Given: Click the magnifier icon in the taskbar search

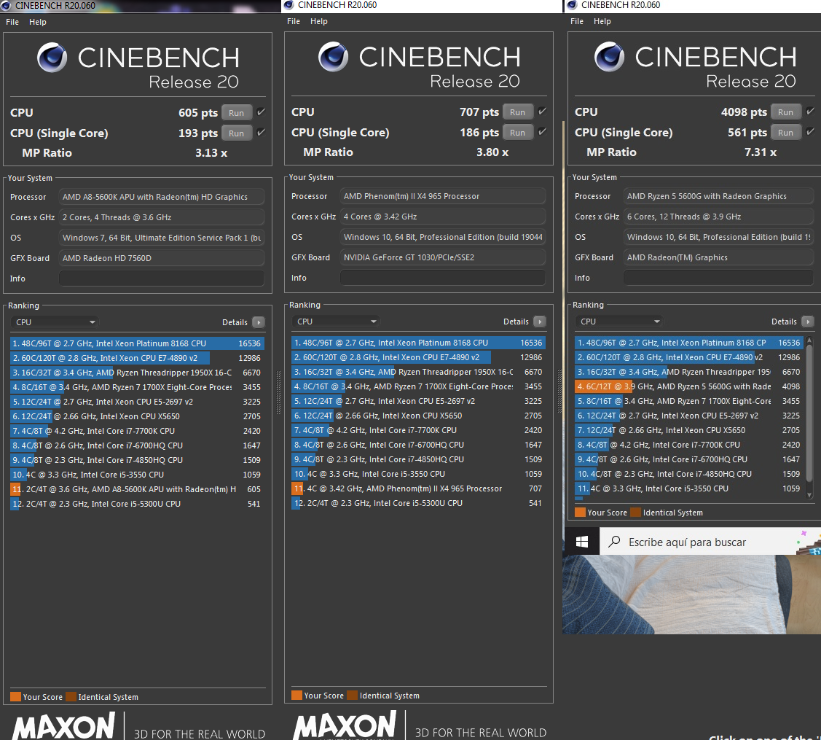Looking at the screenshot, I should tap(614, 542).
